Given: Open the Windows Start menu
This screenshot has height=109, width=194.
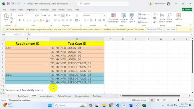Looking at the screenshot, I should click(x=50, y=105).
